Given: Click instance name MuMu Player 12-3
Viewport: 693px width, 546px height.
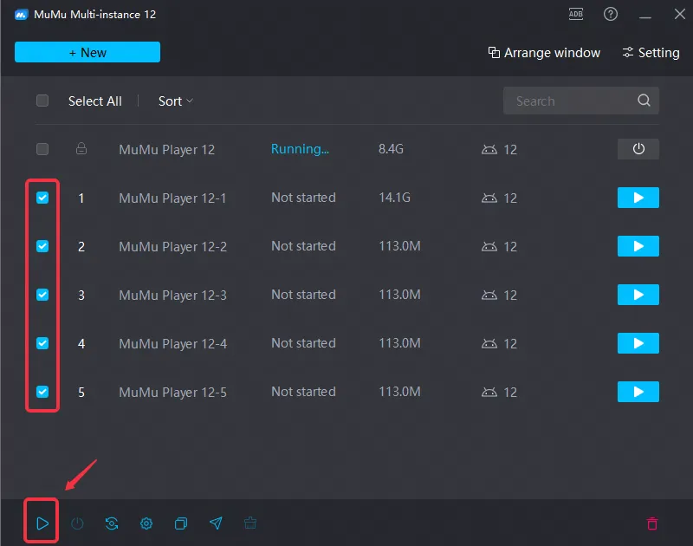Looking at the screenshot, I should click(172, 296).
